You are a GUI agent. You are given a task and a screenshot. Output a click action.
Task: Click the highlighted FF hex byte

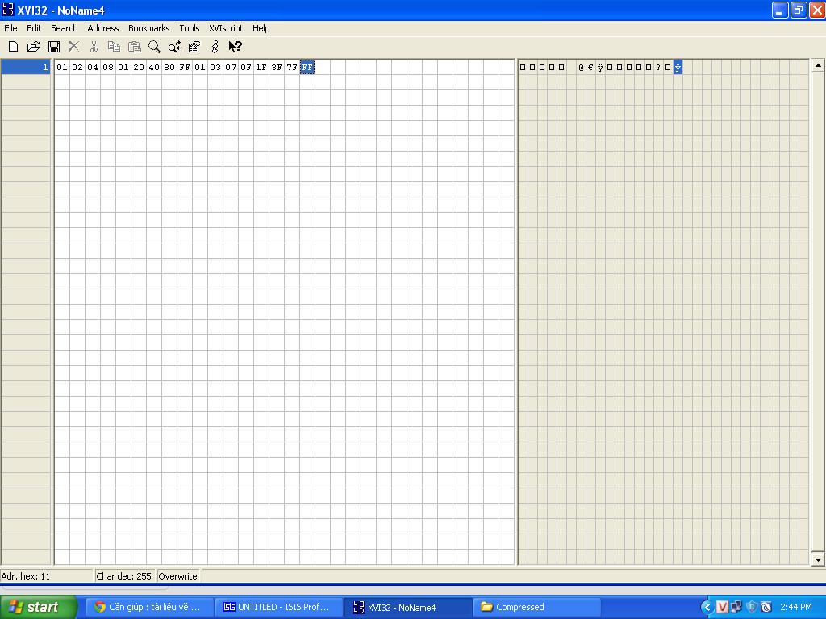pos(307,68)
